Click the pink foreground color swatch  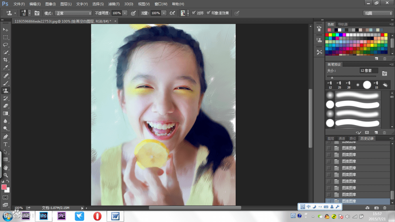tap(4, 187)
